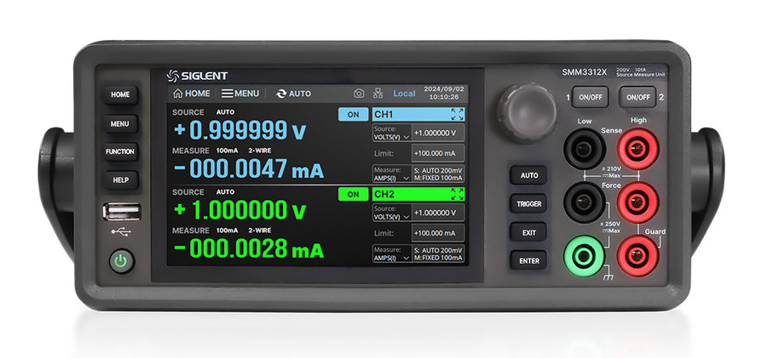Toggle CH2 output ON indicator
The height and width of the screenshot is (358, 767).
pos(353,195)
